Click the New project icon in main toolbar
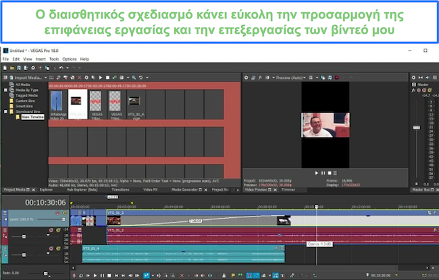Image resolution: width=439 pixels, height=280 pixels. (5, 68)
